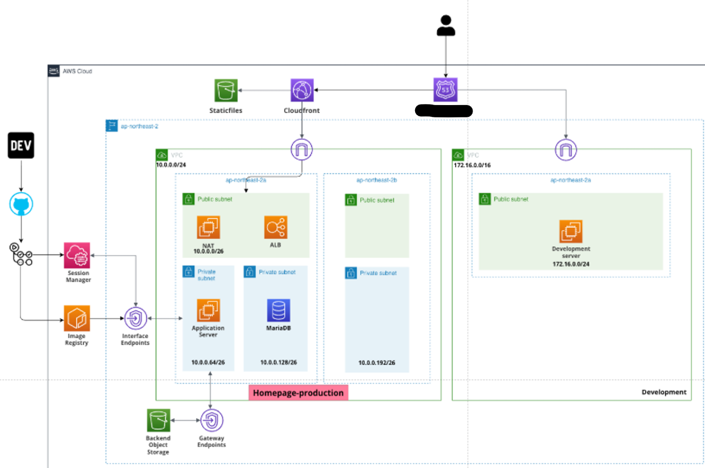
Task: Click the MariaDB database icon
Action: coord(279,311)
